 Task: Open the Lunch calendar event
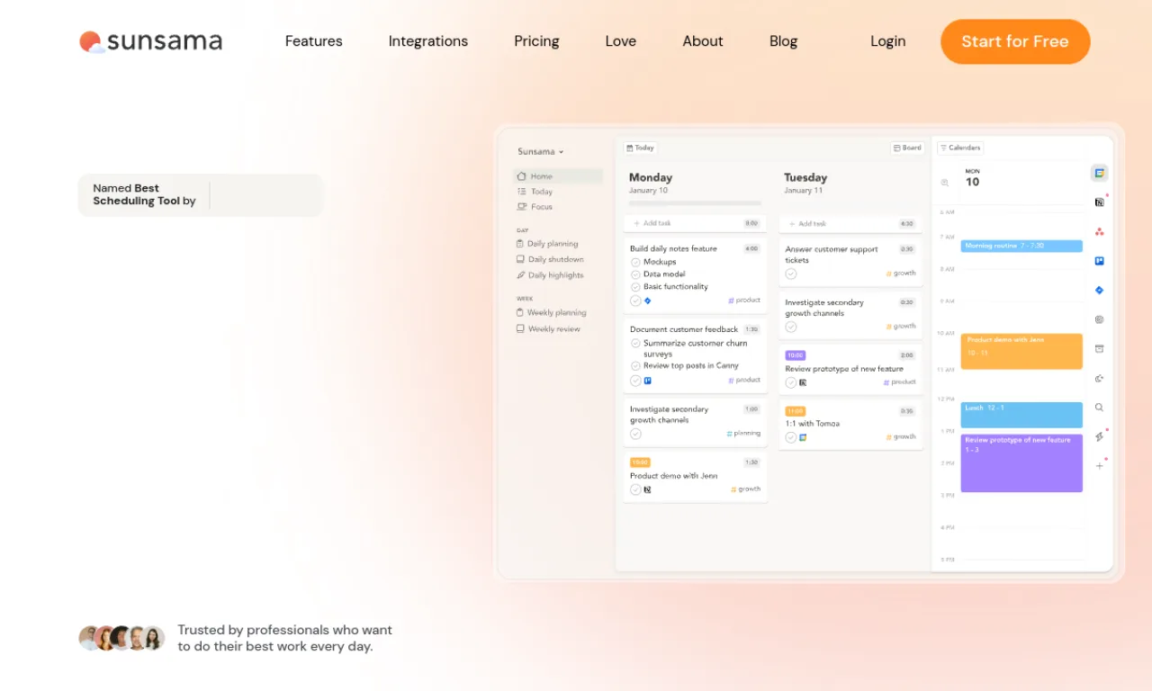coord(1021,415)
